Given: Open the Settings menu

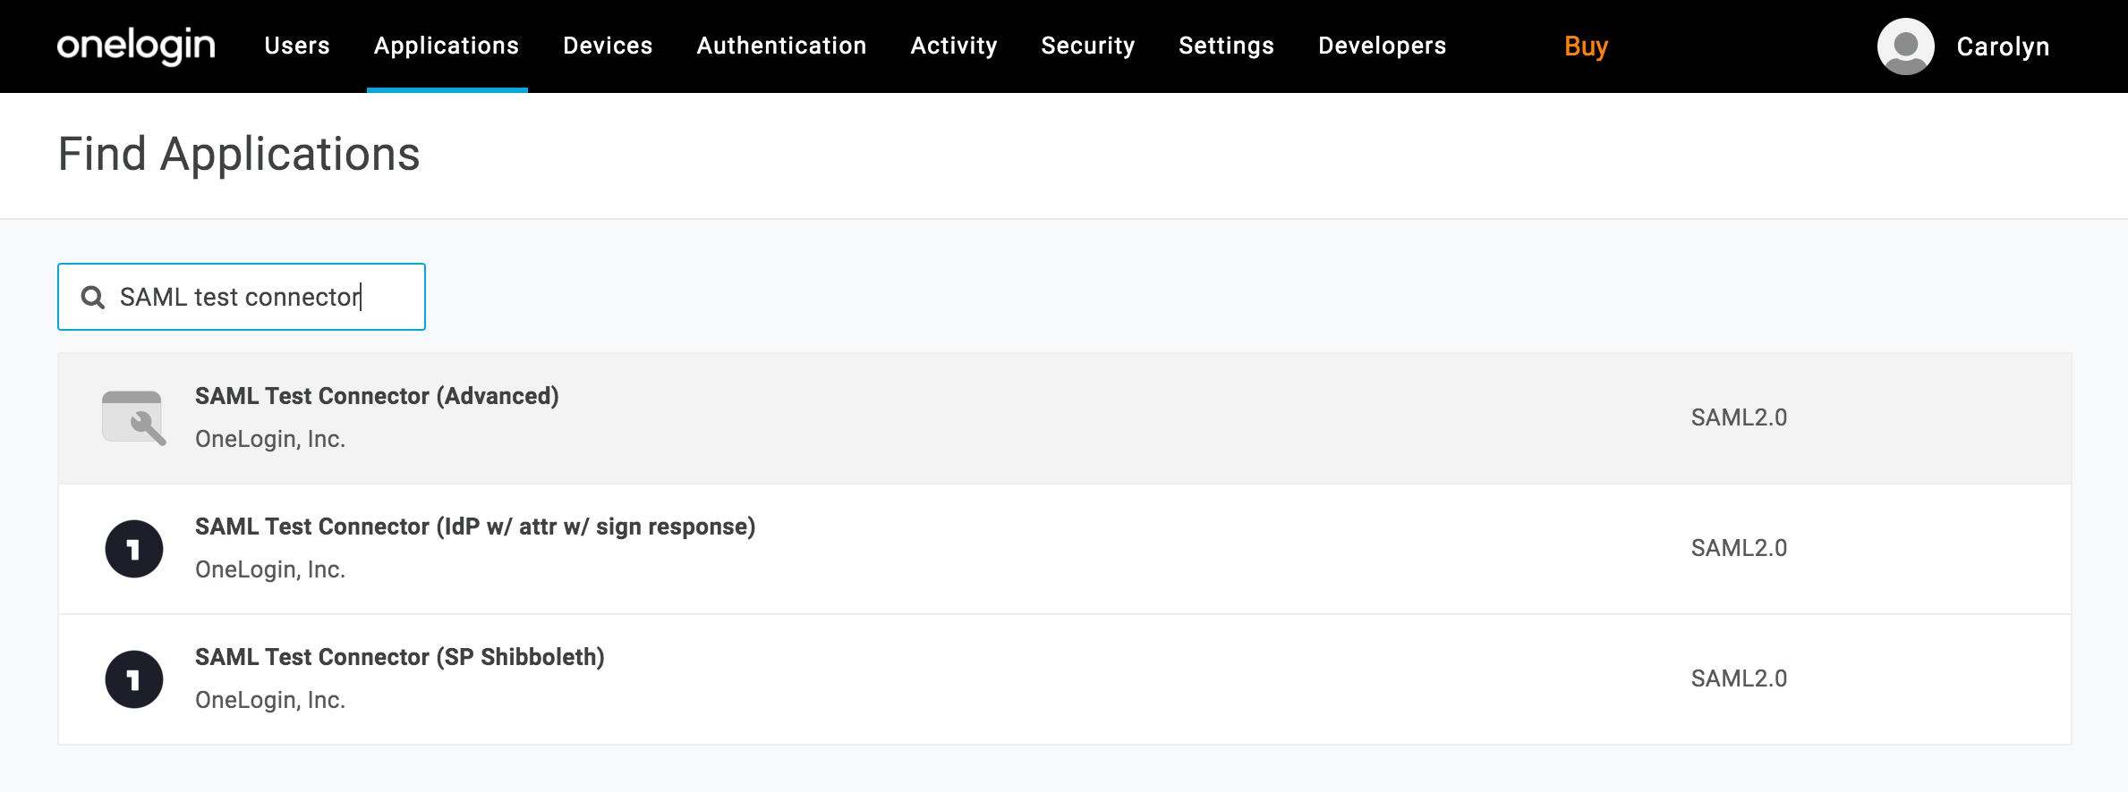Looking at the screenshot, I should tap(1226, 46).
